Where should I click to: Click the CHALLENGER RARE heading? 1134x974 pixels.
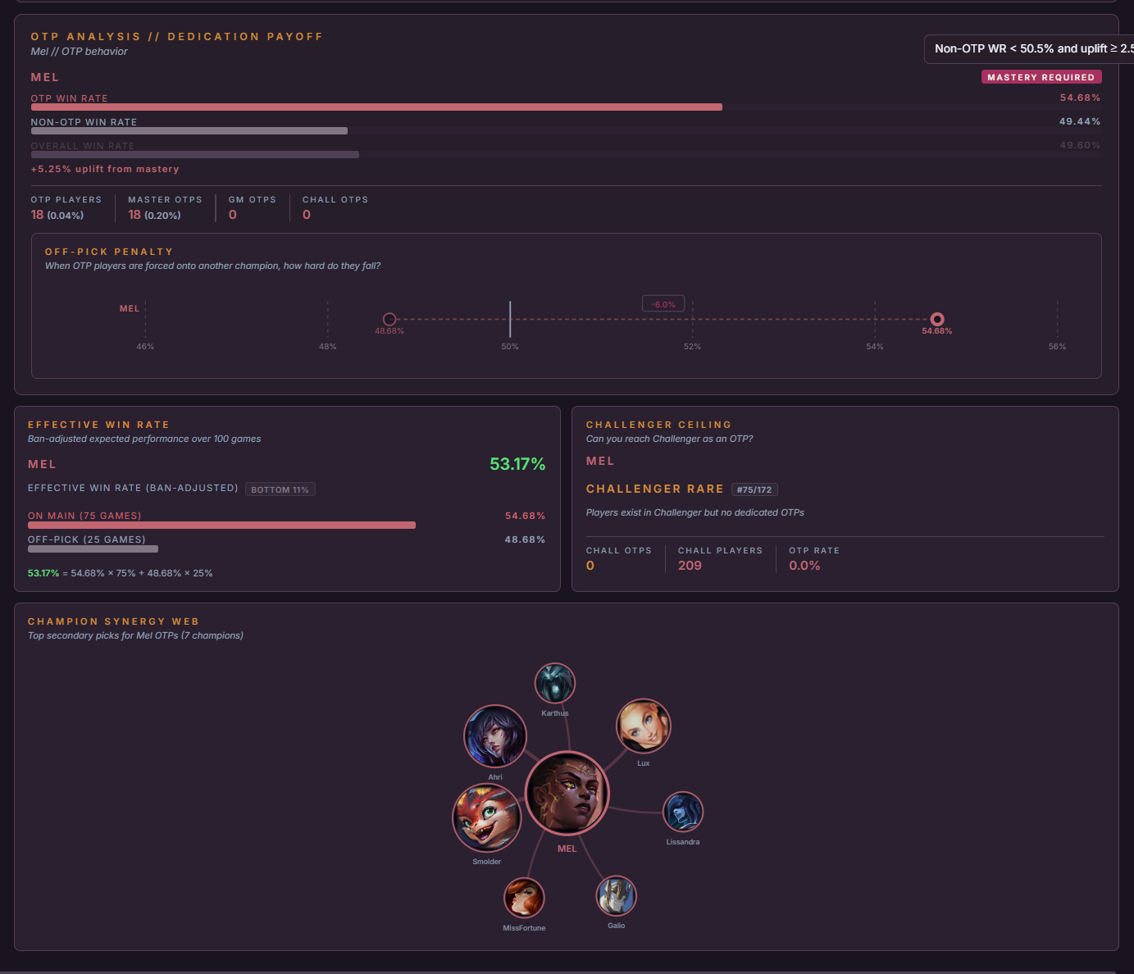(655, 489)
